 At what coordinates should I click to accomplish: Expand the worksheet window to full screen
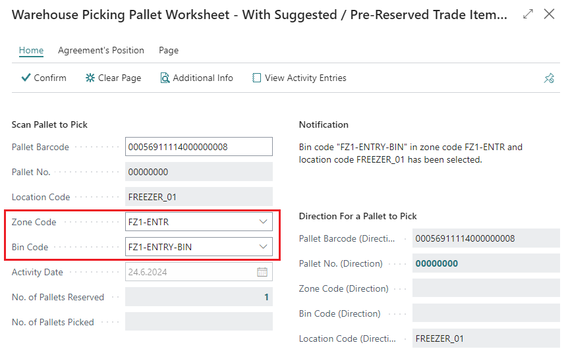(x=528, y=14)
